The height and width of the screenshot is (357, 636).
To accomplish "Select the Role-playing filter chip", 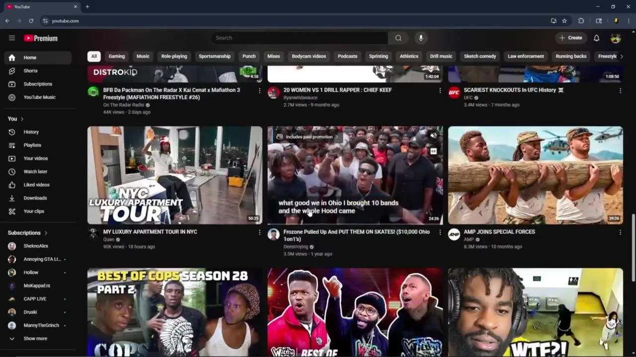I will coord(174,56).
